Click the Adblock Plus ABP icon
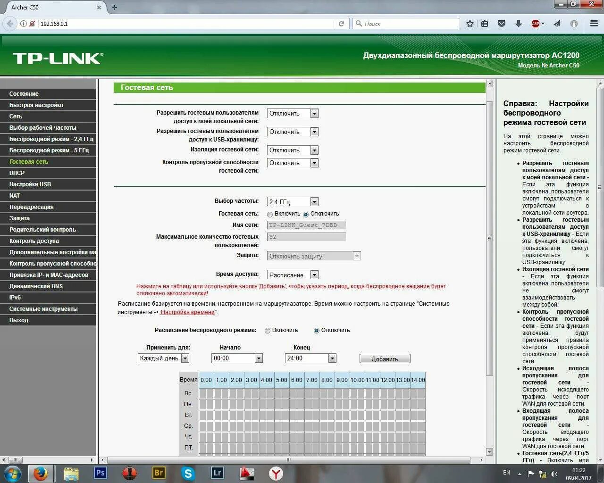The height and width of the screenshot is (483, 604). click(536, 24)
